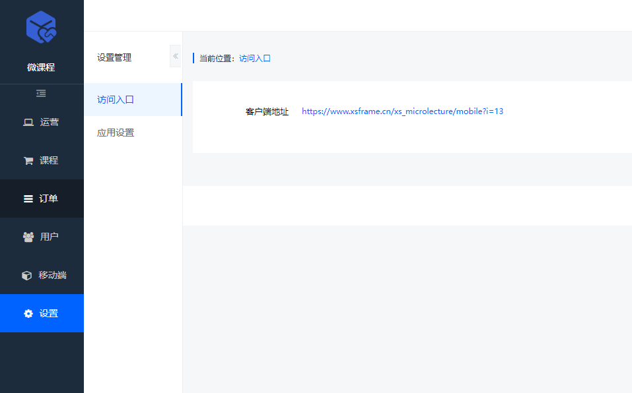This screenshot has height=393, width=632.
Task: Click the 设置管理 heading
Action: click(114, 57)
